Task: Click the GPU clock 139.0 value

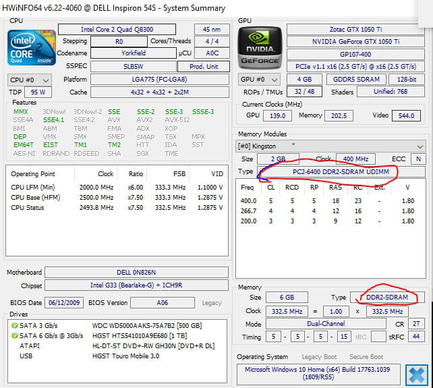Action: [277, 115]
